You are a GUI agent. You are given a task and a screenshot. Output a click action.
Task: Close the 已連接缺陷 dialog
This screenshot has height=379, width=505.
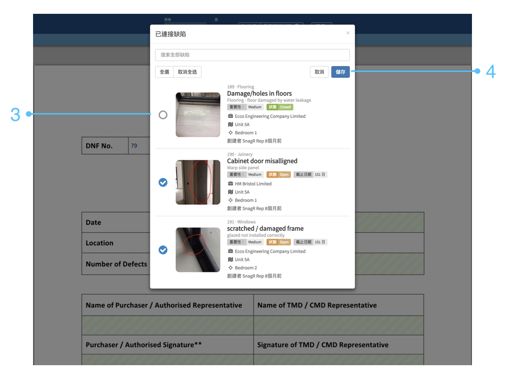348,33
